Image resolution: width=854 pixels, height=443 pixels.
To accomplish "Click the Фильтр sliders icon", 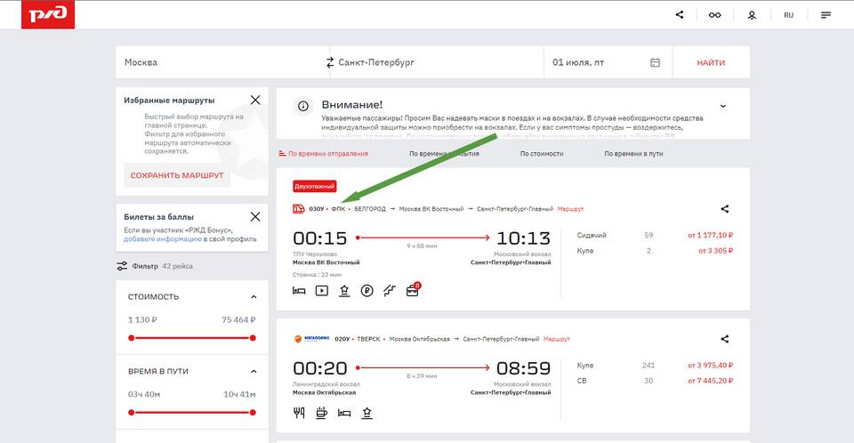I will click(x=122, y=266).
